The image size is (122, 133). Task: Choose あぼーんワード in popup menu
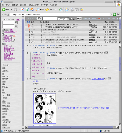tap(38, 67)
